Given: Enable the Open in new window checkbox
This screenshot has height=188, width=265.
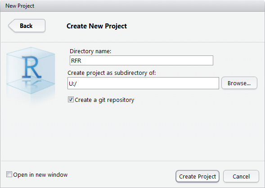Looking at the screenshot, I should click(x=9, y=174).
